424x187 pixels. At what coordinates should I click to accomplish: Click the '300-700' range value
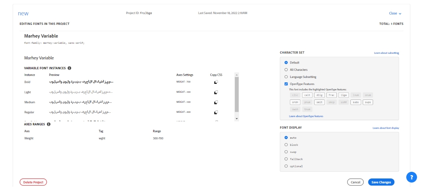158,138
